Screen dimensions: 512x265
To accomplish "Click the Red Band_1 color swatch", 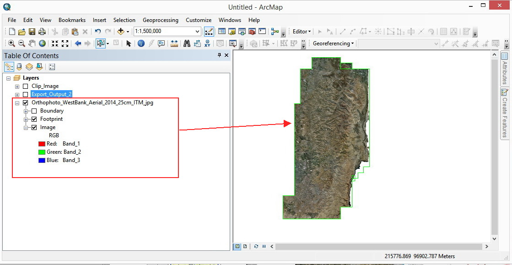I will coord(41,143).
